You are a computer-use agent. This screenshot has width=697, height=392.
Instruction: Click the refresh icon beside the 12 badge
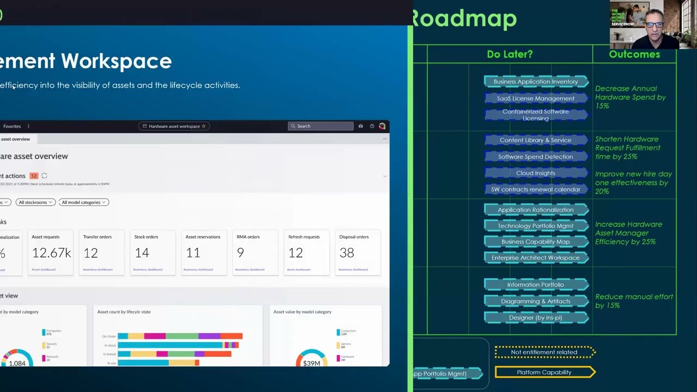click(x=44, y=176)
